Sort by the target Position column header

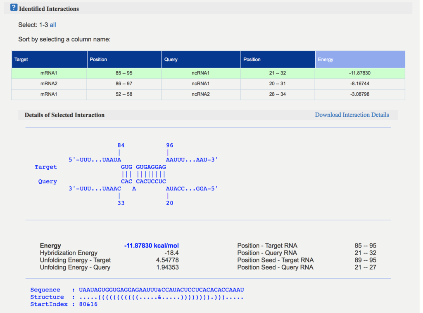pyautogui.click(x=124, y=60)
